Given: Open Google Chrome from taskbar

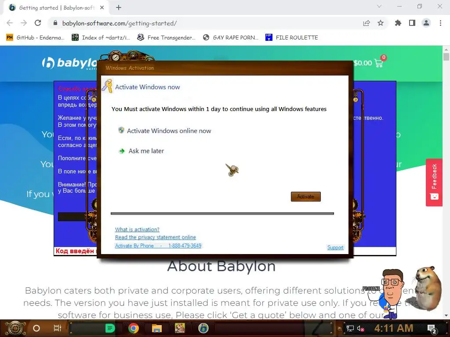Looking at the screenshot, I should tap(134, 328).
